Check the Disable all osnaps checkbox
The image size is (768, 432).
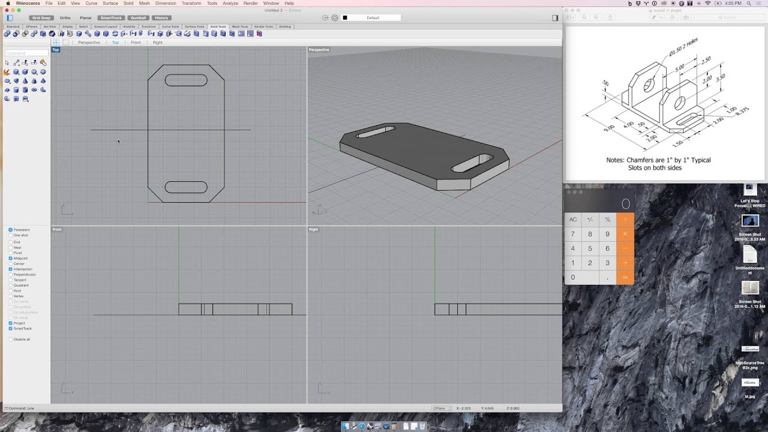pyautogui.click(x=10, y=340)
